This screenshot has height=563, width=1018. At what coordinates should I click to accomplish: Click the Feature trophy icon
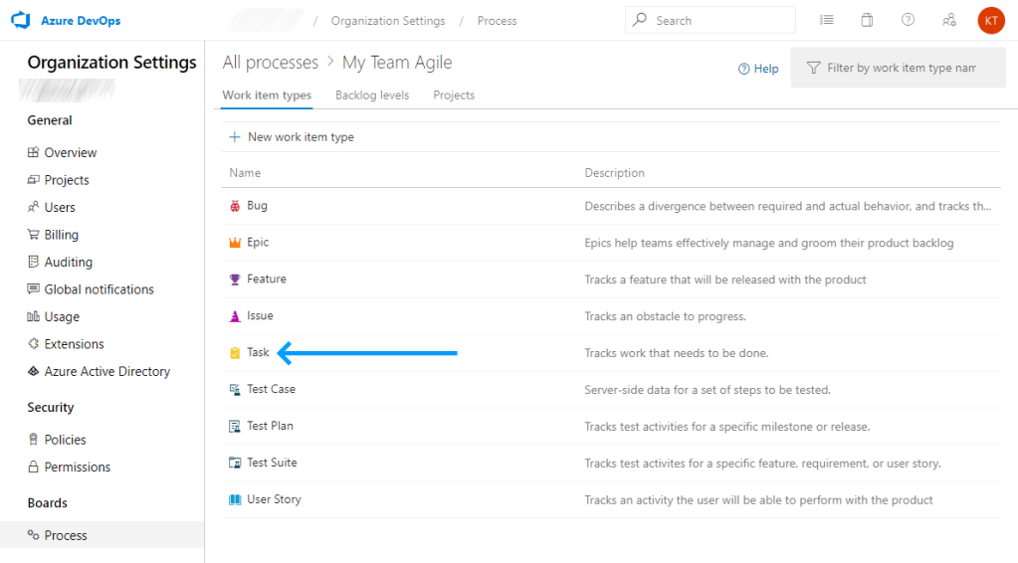pyautogui.click(x=235, y=280)
